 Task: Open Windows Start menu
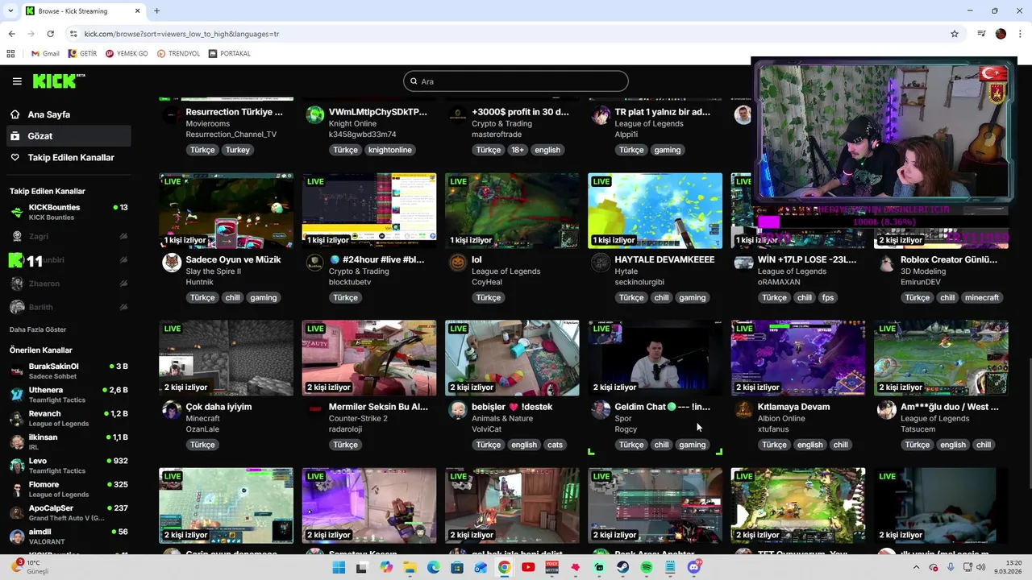339,567
